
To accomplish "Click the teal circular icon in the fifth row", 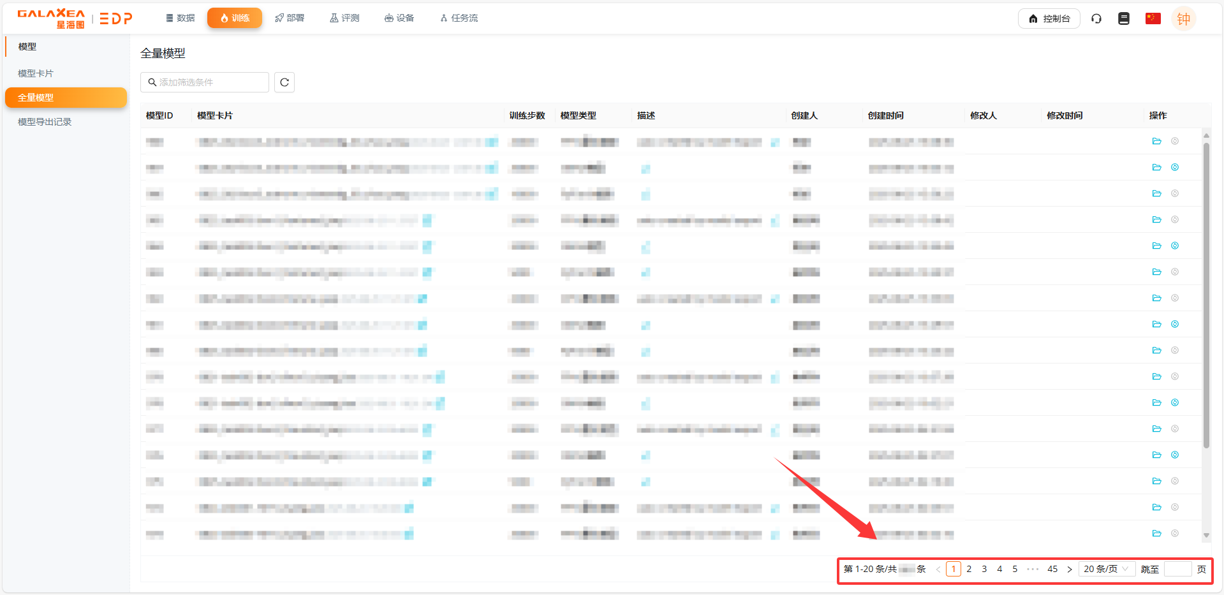I will click(1174, 246).
